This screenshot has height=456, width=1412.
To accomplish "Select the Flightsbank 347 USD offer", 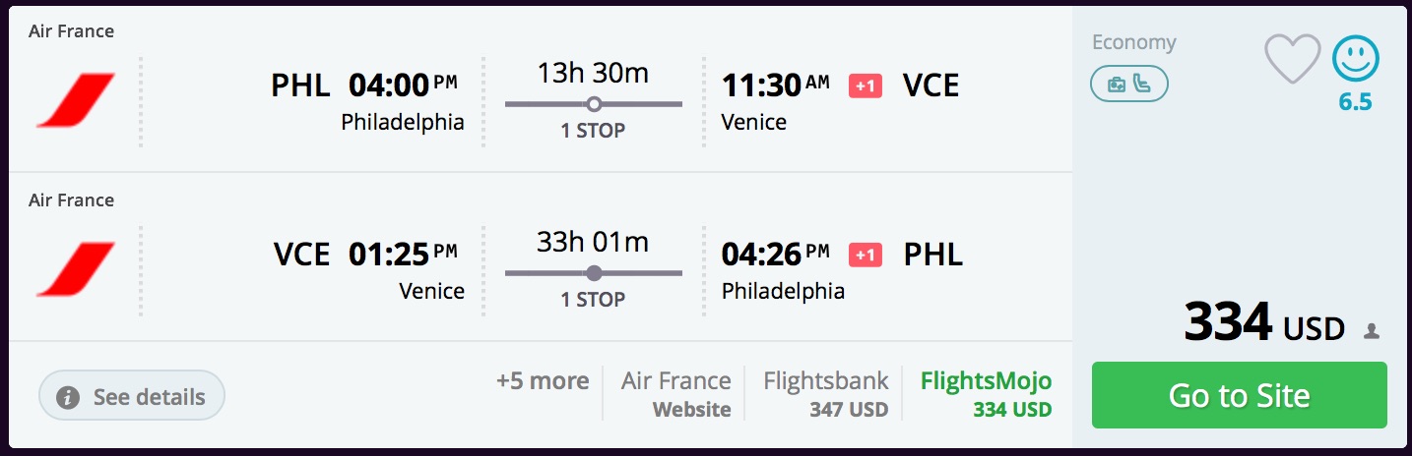I will [825, 393].
